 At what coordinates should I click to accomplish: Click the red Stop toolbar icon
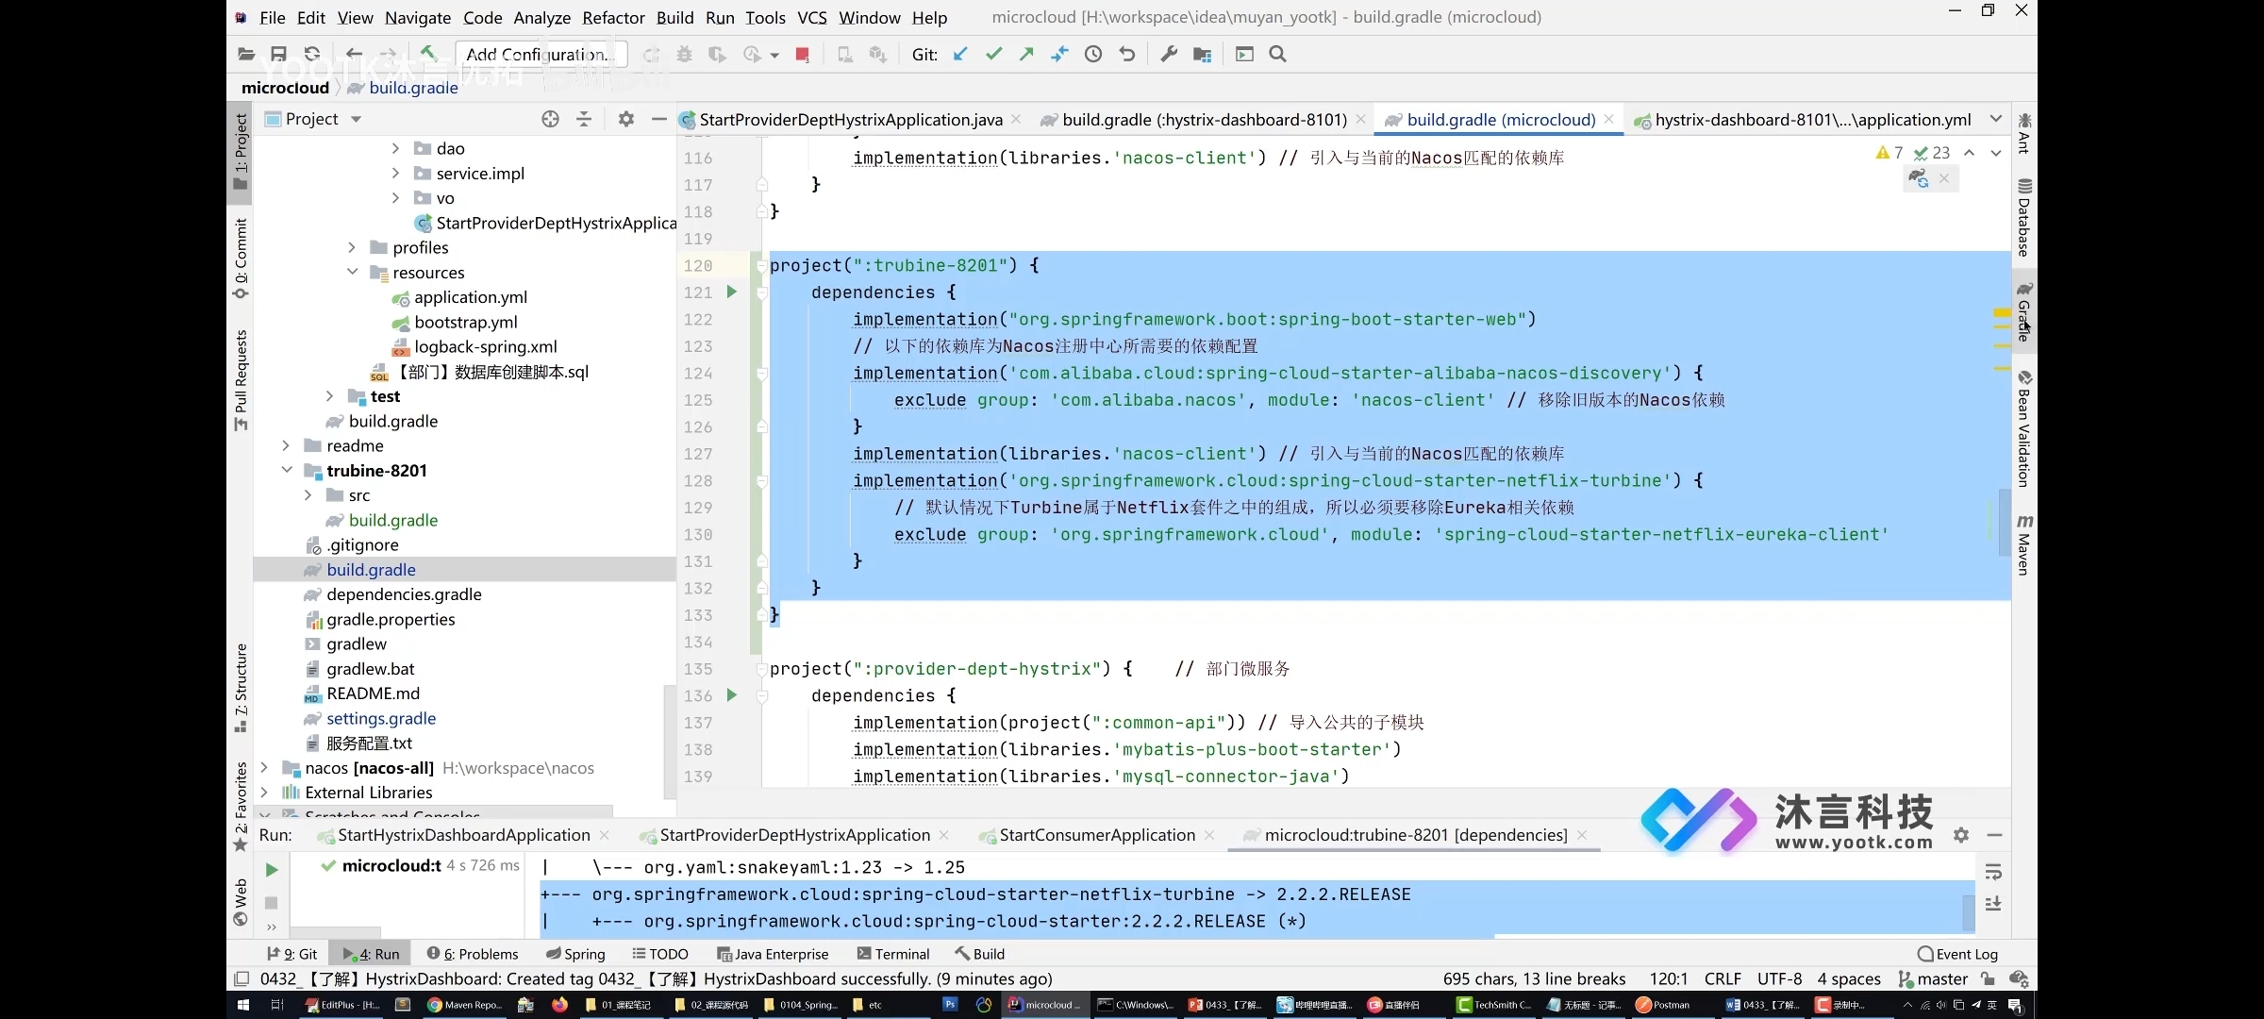pyautogui.click(x=802, y=55)
